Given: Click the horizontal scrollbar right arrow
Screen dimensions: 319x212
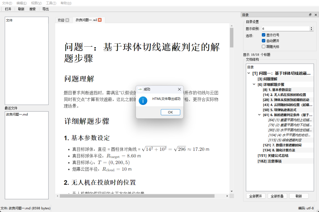Looking at the screenshot, I should click(227, 196).
